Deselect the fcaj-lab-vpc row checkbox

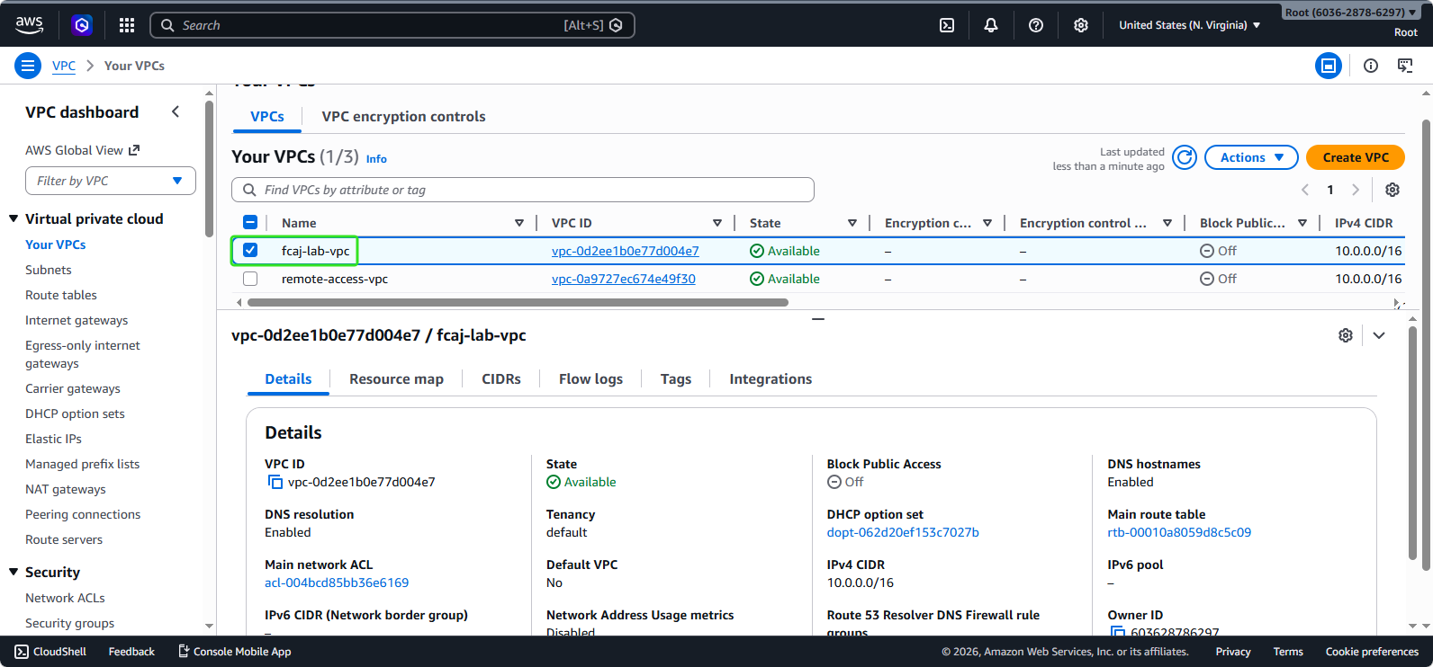(x=250, y=250)
